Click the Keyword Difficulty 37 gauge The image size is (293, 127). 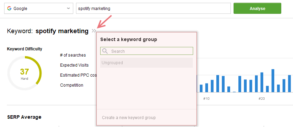click(x=25, y=73)
